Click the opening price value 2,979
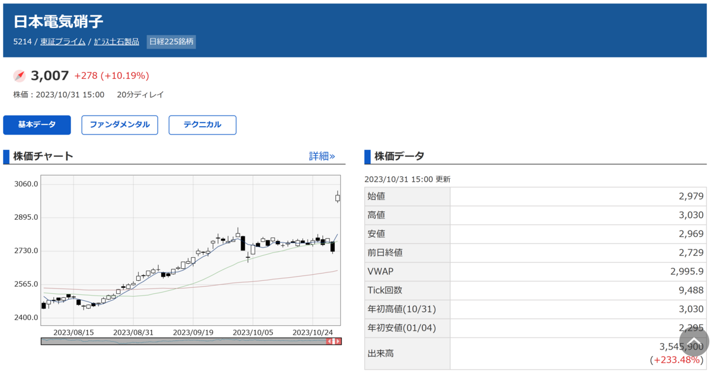This screenshot has width=711, height=372. 691,196
